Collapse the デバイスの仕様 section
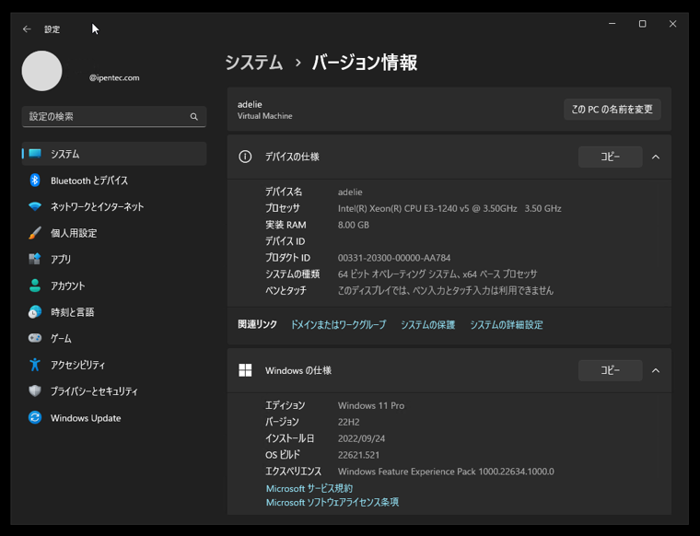 pyautogui.click(x=656, y=157)
